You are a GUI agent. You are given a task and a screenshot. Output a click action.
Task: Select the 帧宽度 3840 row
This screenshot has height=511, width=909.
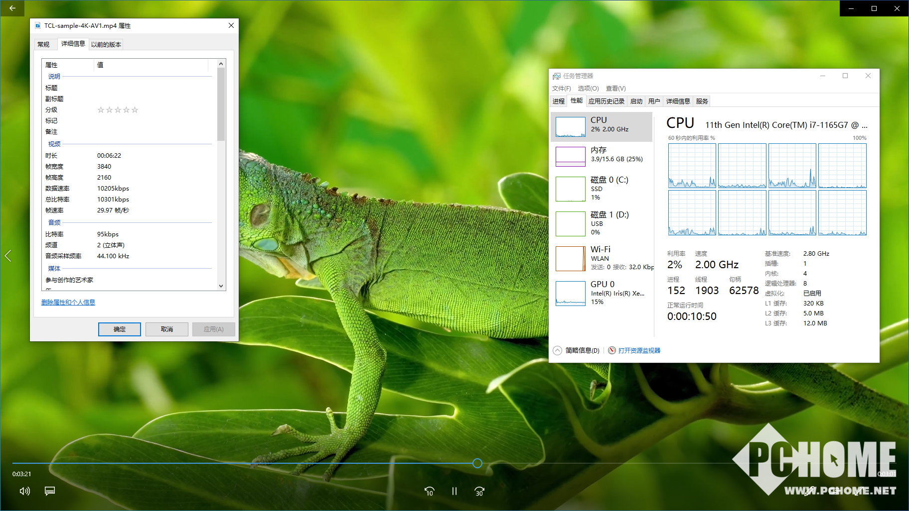129,167
